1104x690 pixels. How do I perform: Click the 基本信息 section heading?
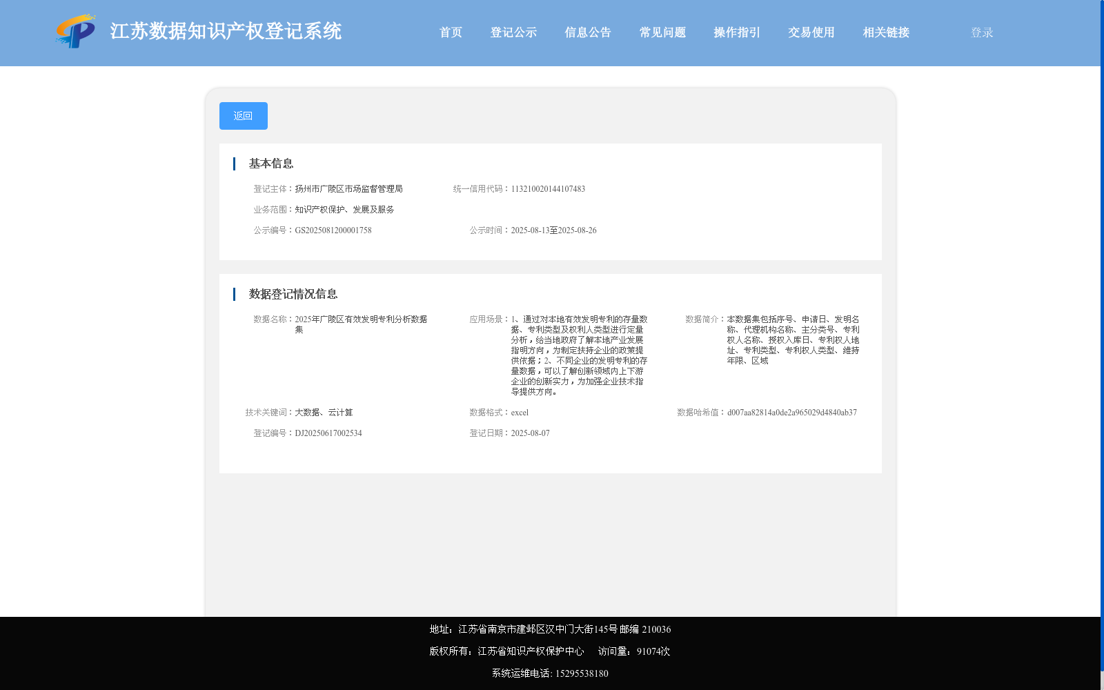click(271, 164)
